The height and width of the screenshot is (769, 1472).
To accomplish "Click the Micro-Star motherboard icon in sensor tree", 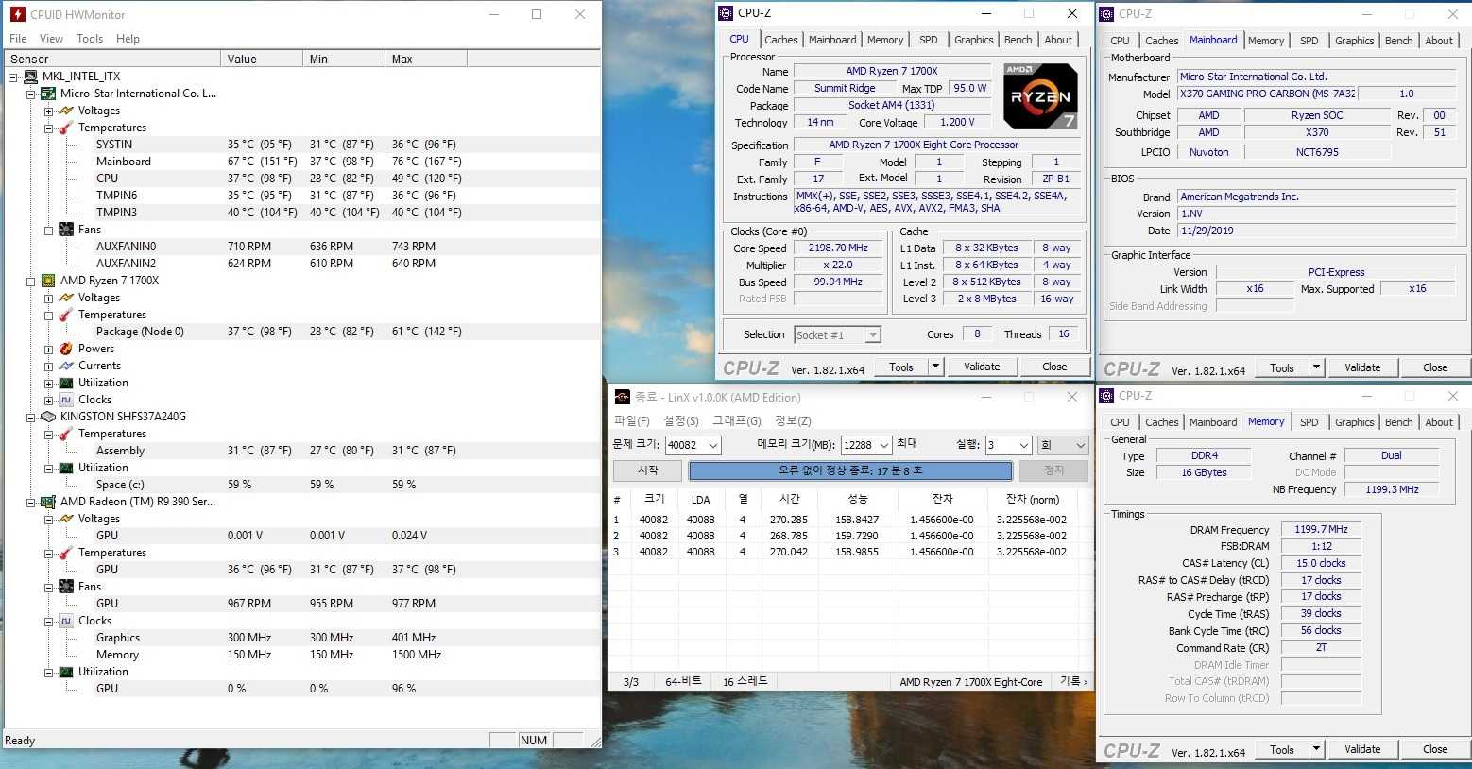I will click(48, 94).
